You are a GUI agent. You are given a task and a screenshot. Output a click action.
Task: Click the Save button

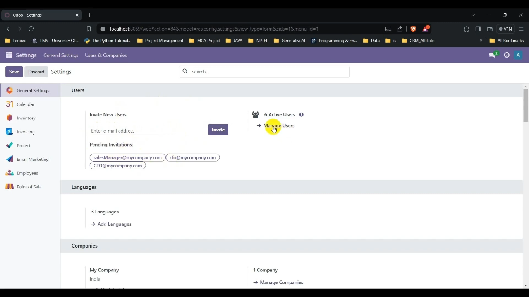click(14, 72)
